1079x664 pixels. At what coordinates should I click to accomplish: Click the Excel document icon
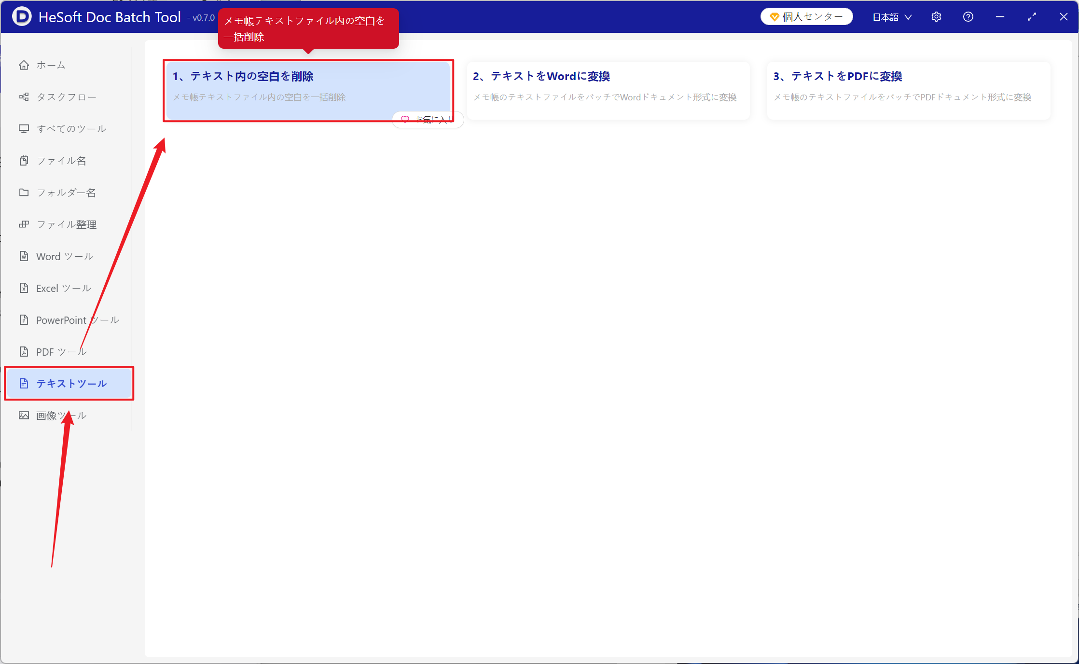pyautogui.click(x=24, y=288)
